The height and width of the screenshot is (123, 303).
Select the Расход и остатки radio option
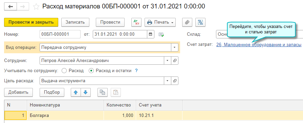tap(91, 71)
